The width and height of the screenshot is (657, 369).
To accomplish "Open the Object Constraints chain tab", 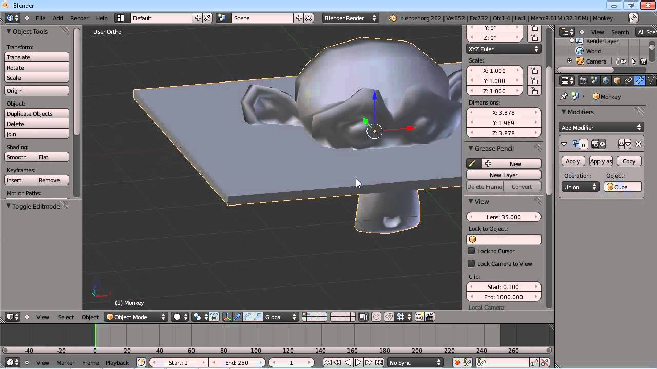I will tap(628, 80).
